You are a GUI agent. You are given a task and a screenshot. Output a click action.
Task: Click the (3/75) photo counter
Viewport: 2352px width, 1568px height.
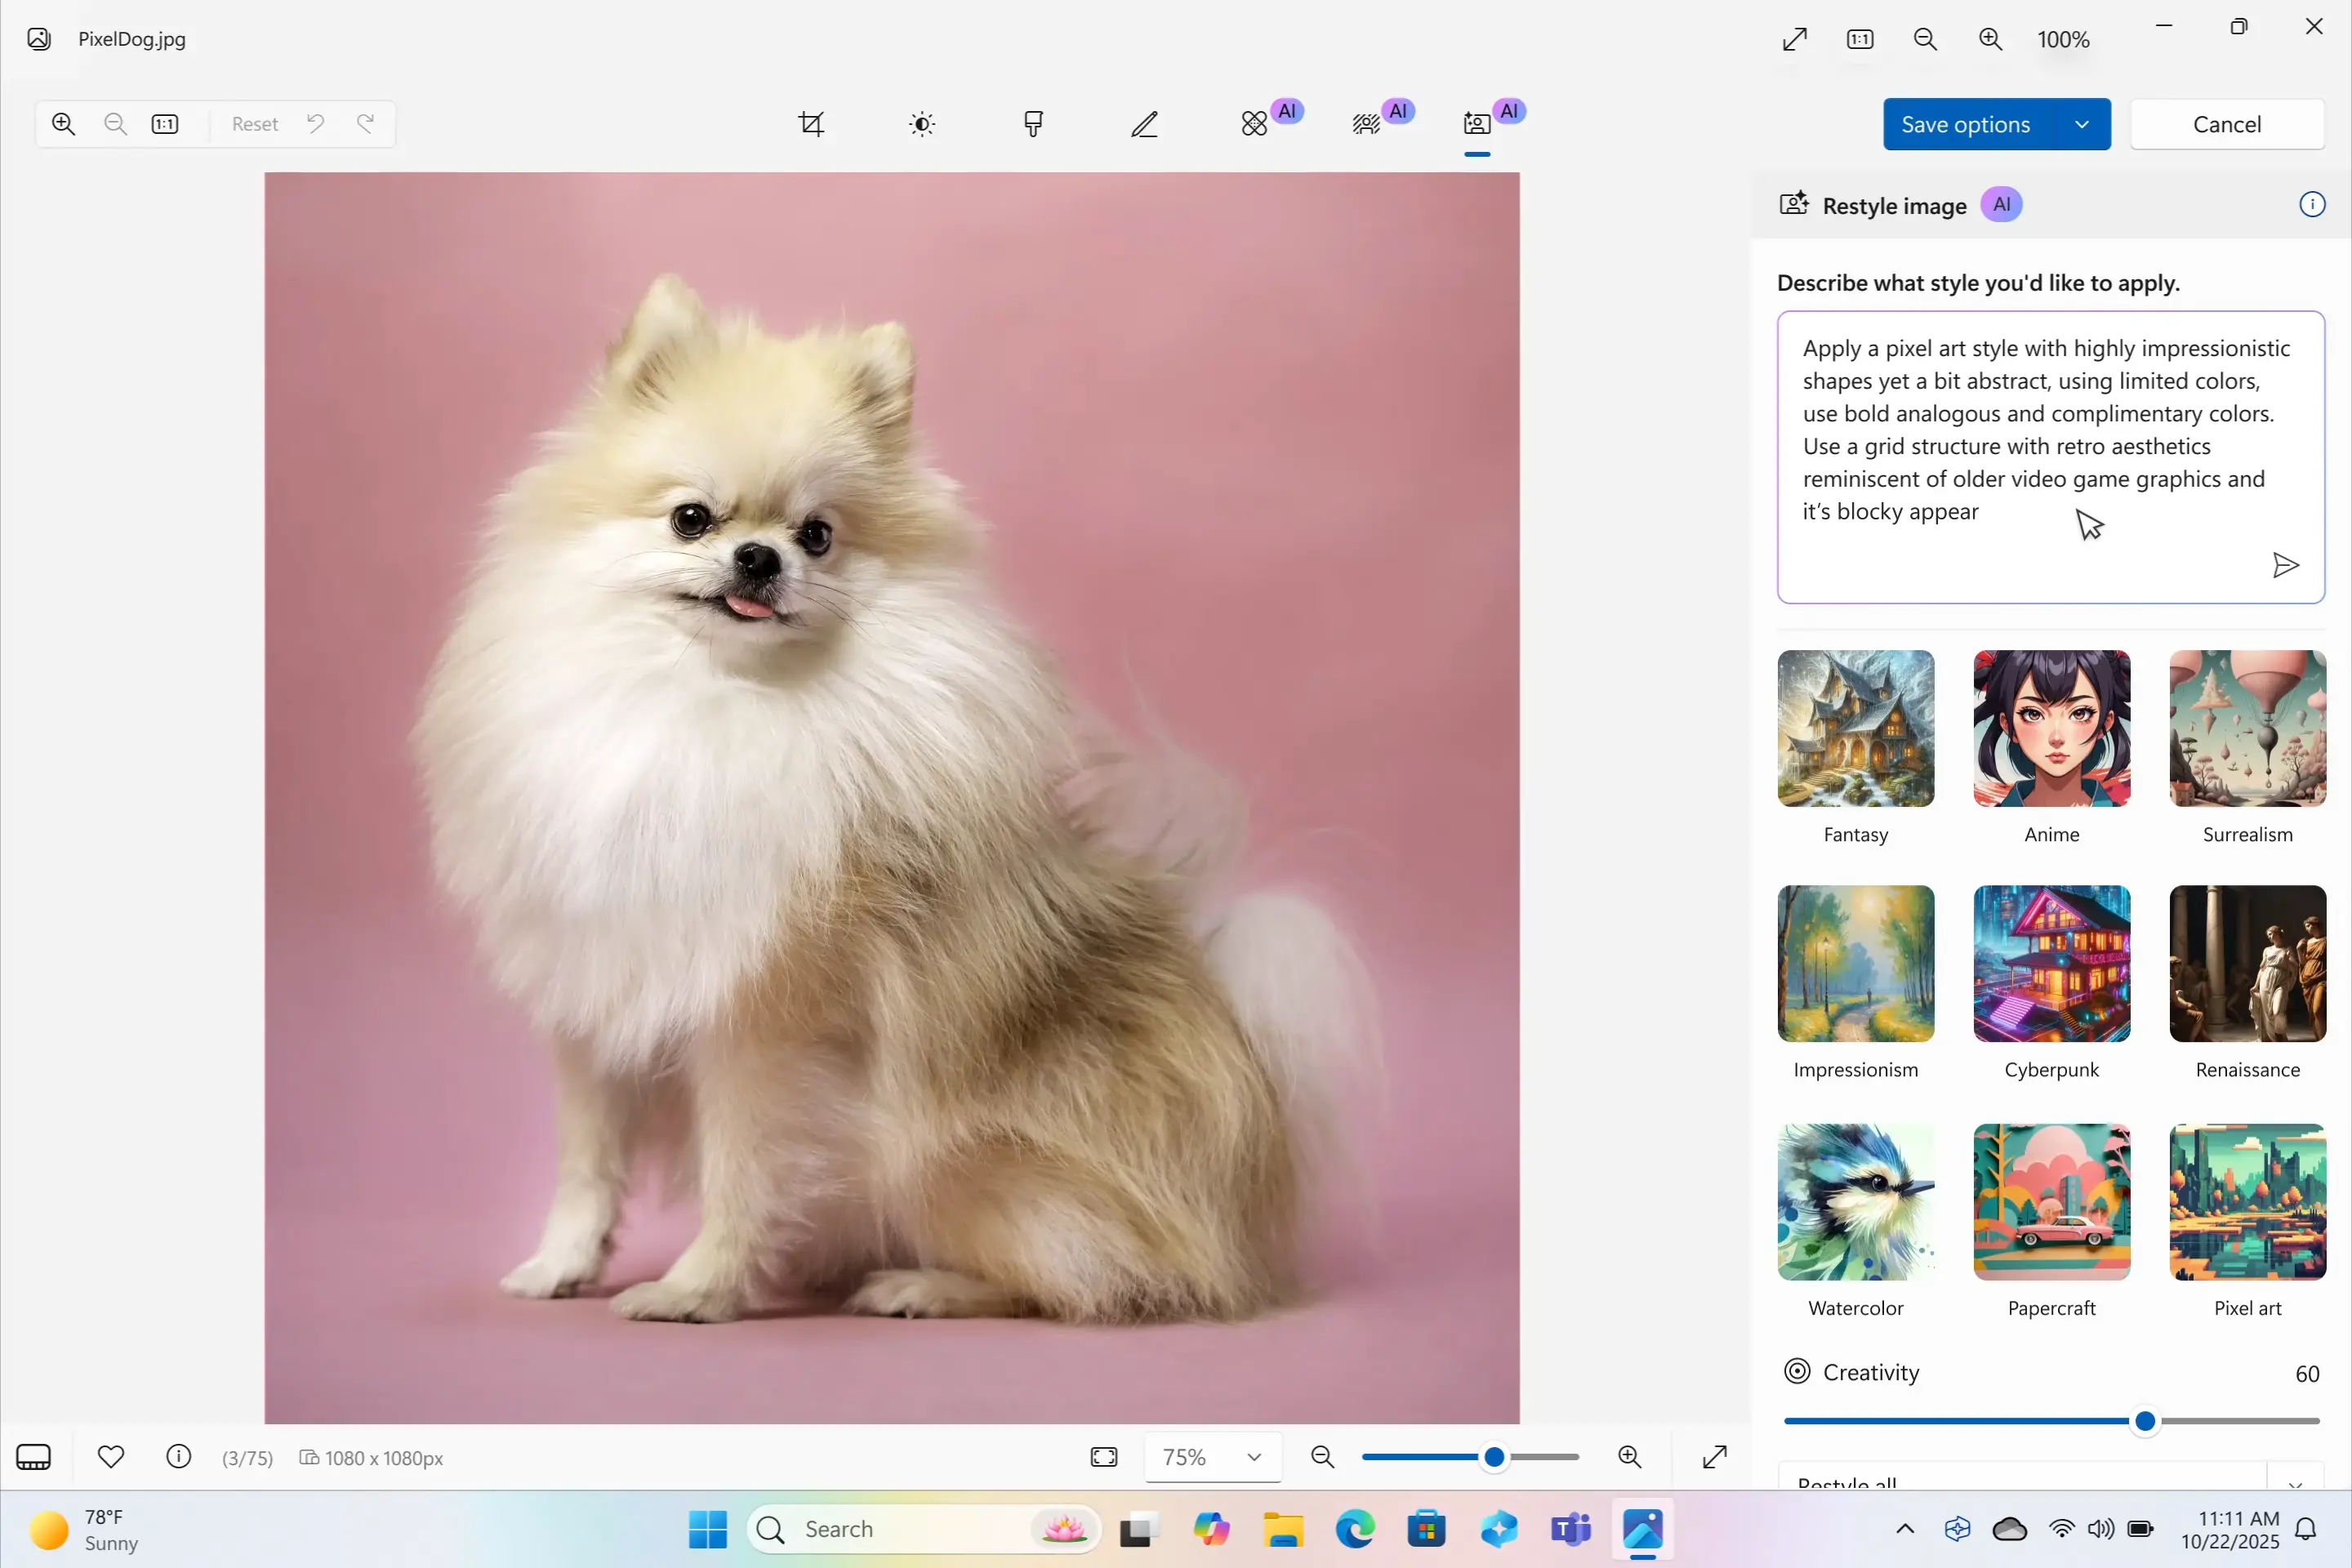coord(247,1458)
